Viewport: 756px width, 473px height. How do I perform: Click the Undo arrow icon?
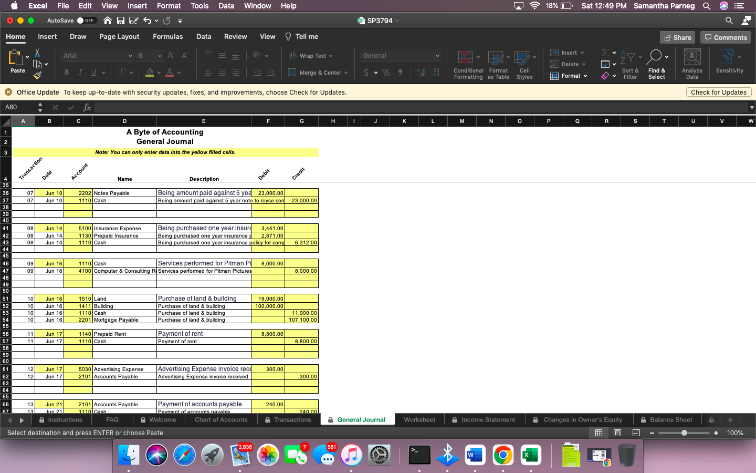(148, 20)
